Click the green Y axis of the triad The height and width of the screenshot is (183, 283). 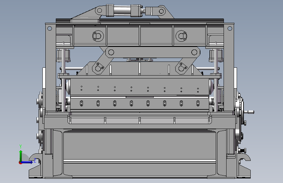[21, 156]
